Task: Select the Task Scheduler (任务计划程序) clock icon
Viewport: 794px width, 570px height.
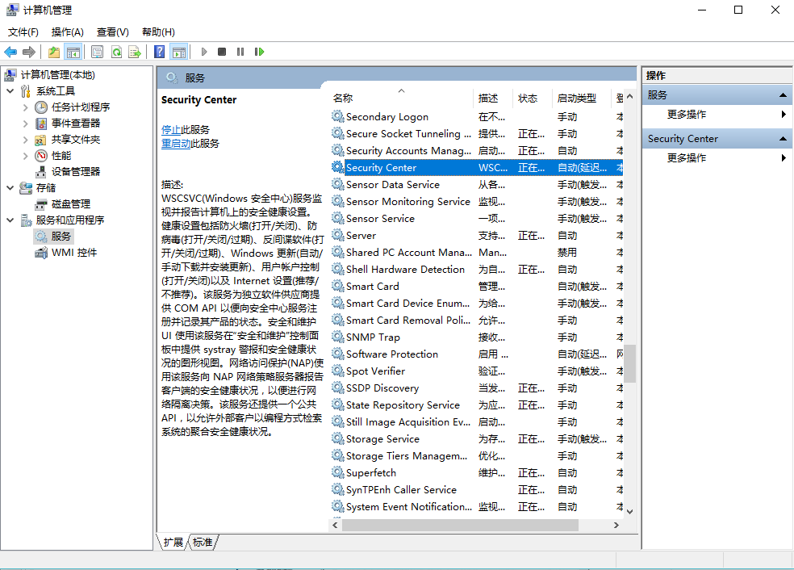Action: pos(41,107)
